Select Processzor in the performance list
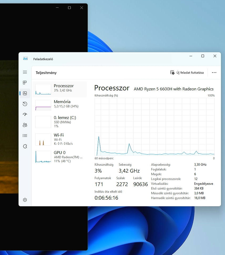The image size is (225, 255). (60, 89)
